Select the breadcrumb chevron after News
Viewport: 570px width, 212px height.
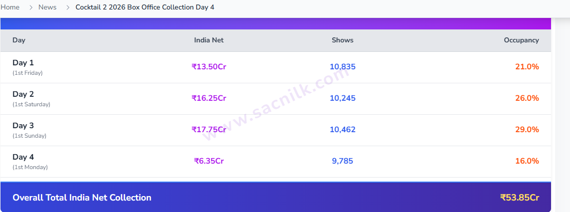point(68,7)
